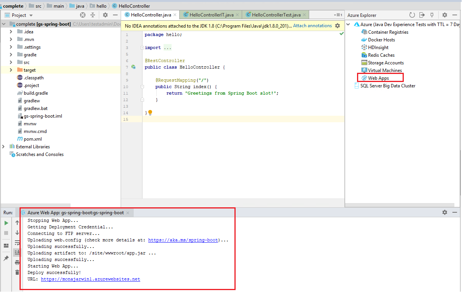This screenshot has width=462, height=292.
Task: Toggle scroll-to-end in console output
Action: click(x=17, y=252)
